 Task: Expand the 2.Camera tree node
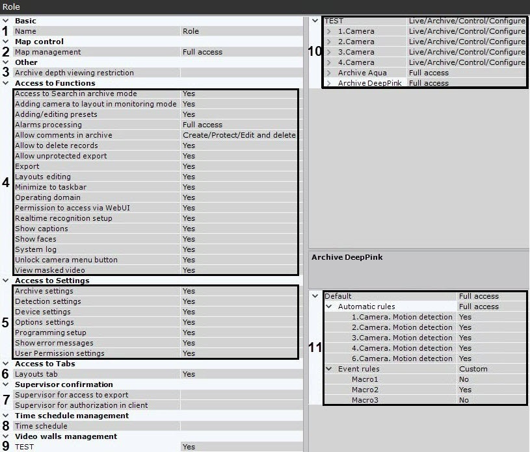tap(329, 42)
